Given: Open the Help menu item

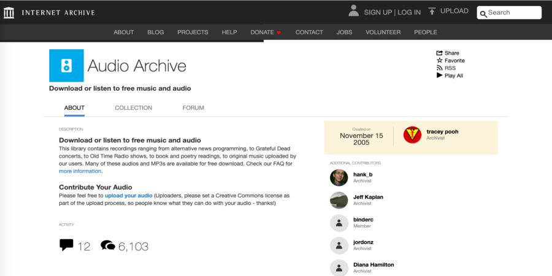Looking at the screenshot, I should click(x=229, y=33).
